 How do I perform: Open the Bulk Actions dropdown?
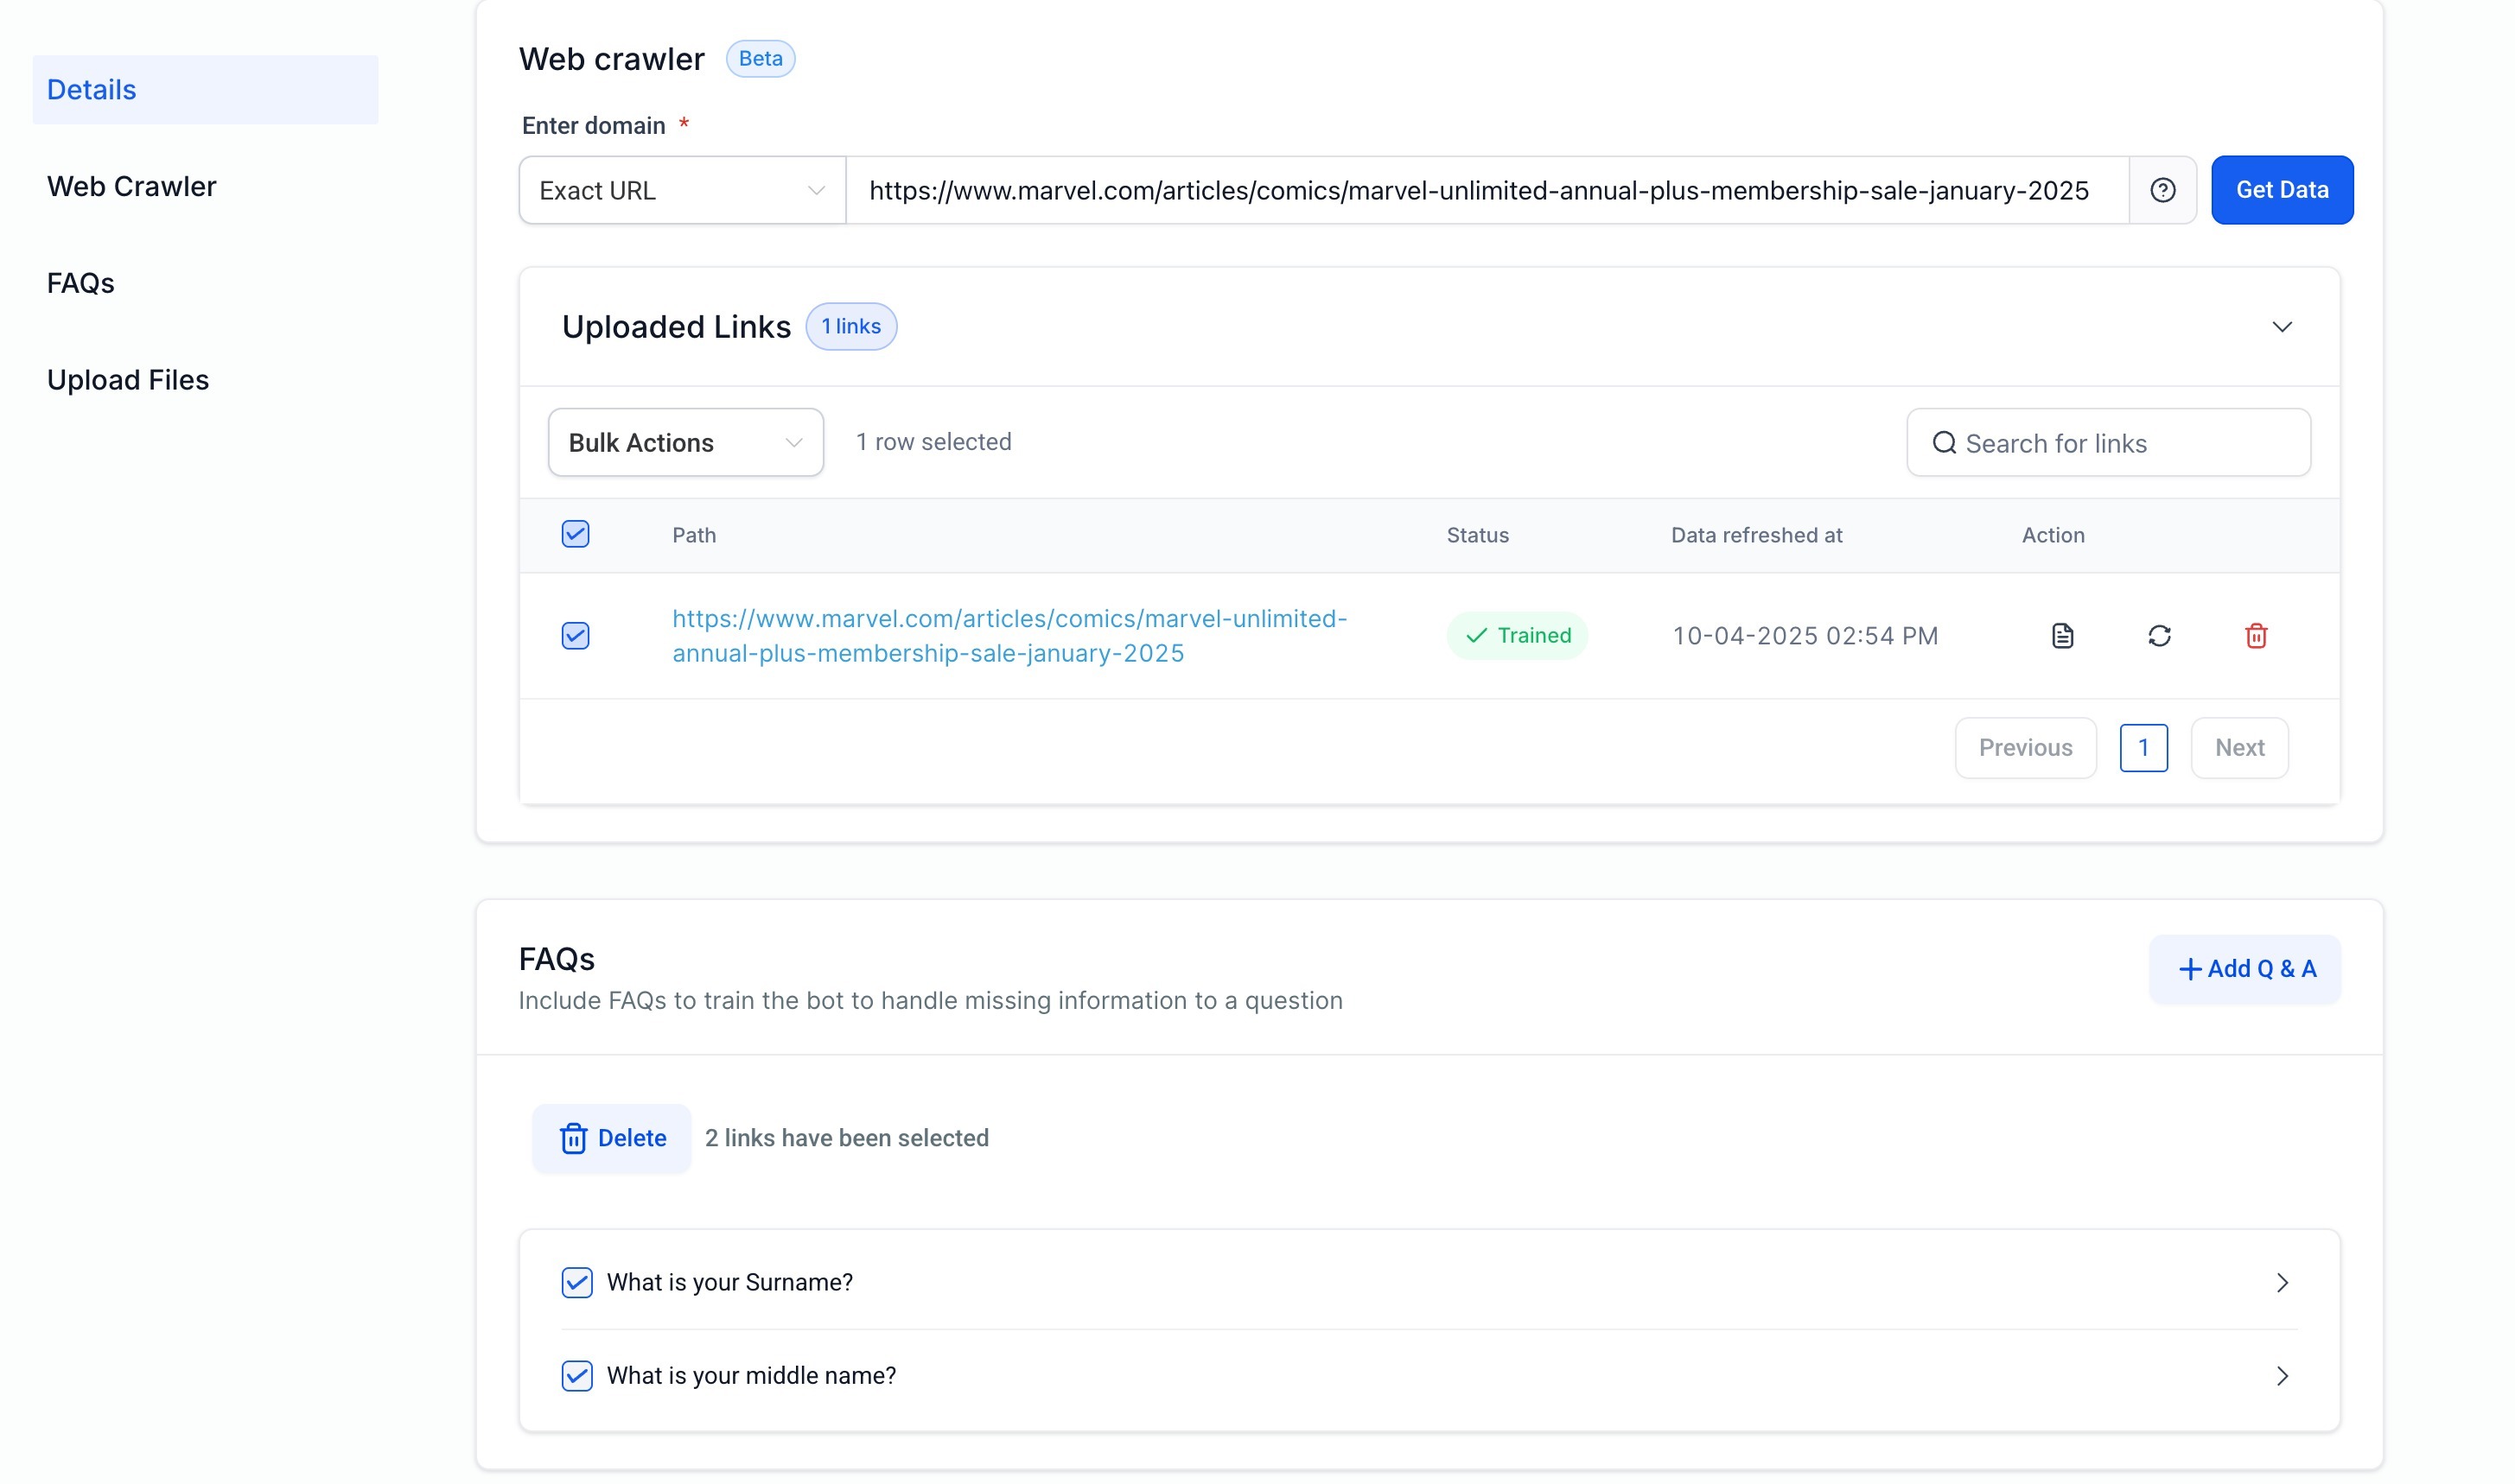(685, 443)
